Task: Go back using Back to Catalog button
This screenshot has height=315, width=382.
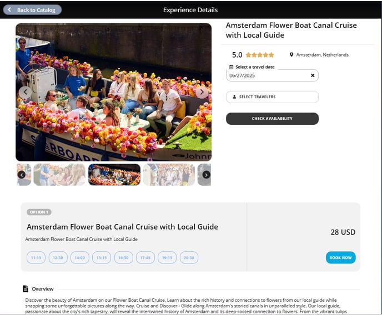Action: (32, 10)
